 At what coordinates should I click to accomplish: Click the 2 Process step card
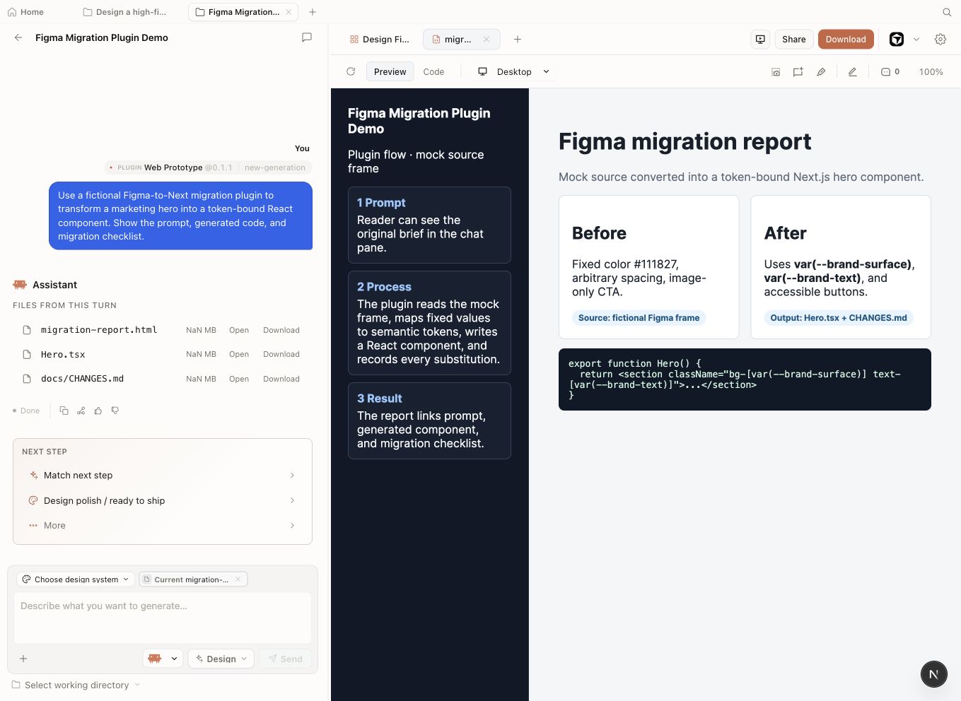pyautogui.click(x=429, y=323)
